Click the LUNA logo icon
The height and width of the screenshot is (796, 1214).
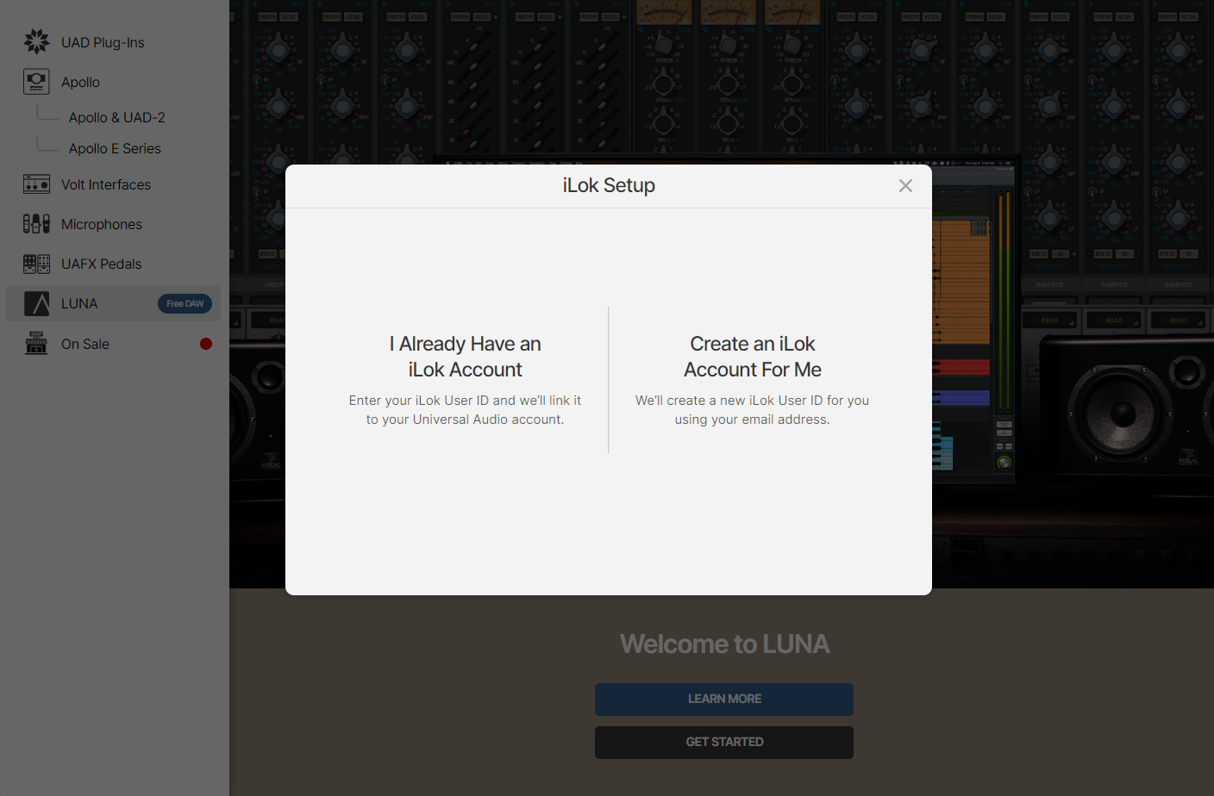click(36, 303)
